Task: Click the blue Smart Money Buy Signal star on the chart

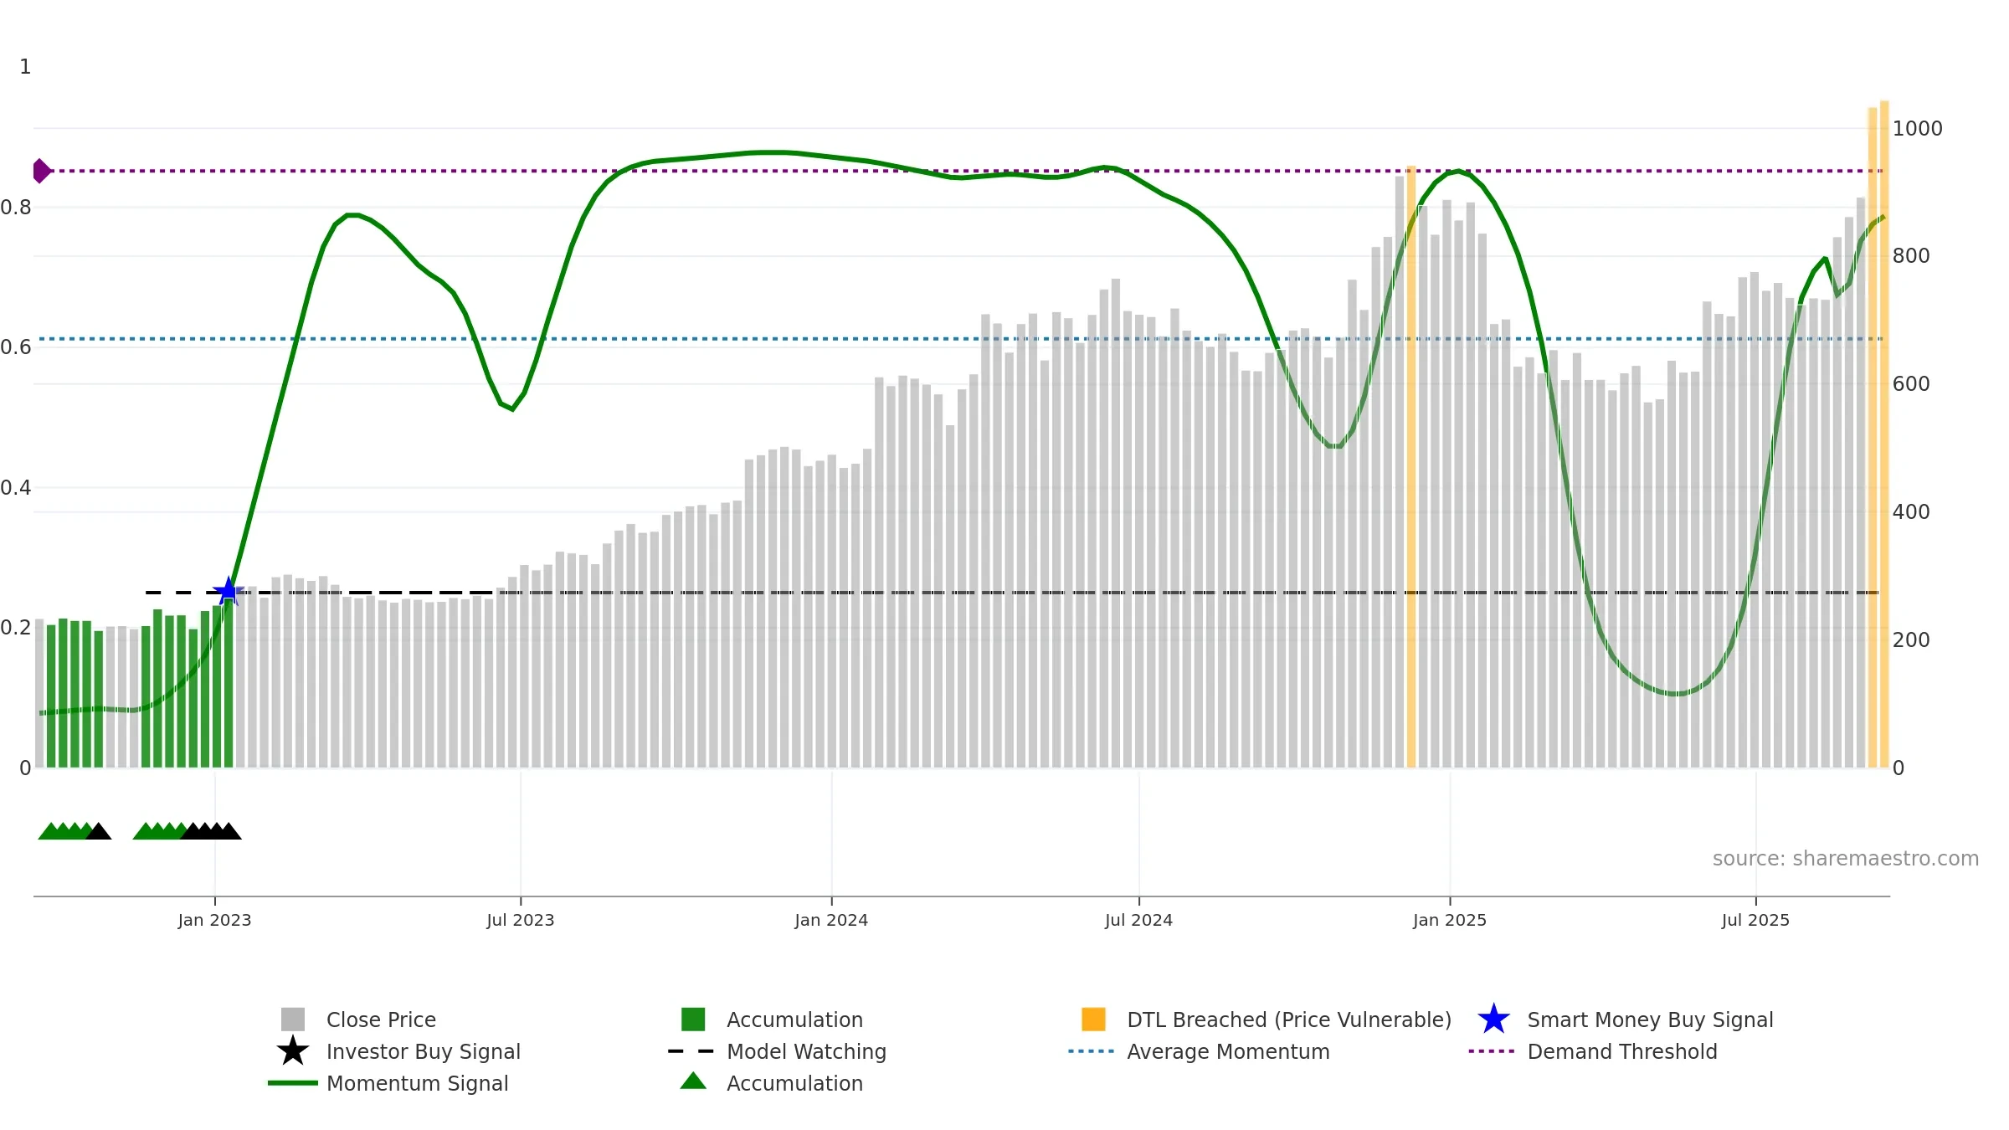Action: click(228, 592)
